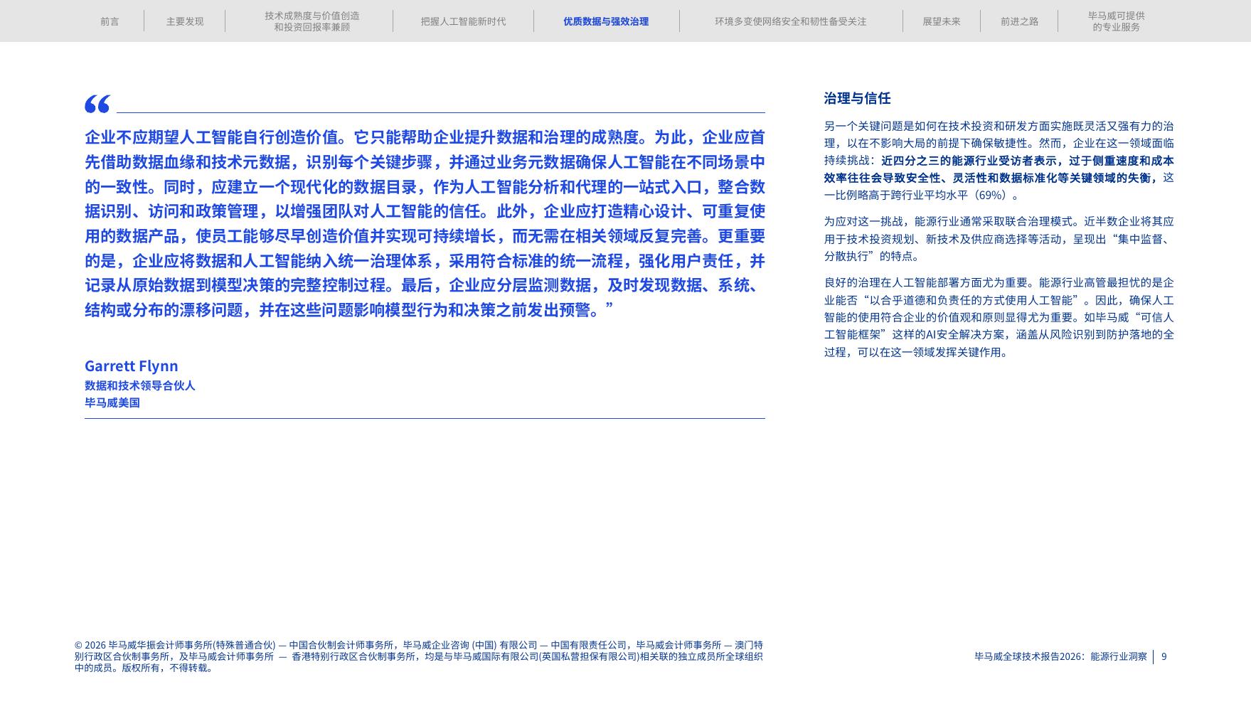Click the title 数据和技术领导合伙人
This screenshot has height=704, width=1251.
142,385
